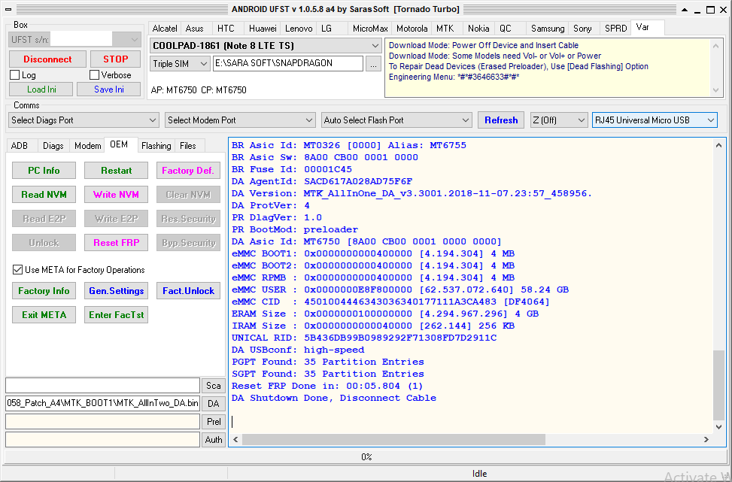
Task: Switch to the Alcatel brand tab
Action: (x=164, y=29)
